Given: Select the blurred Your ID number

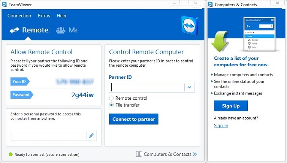Looking at the screenshot, I should click(x=75, y=81).
